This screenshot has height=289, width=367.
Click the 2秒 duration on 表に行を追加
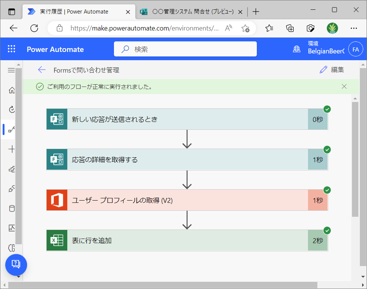(x=318, y=240)
